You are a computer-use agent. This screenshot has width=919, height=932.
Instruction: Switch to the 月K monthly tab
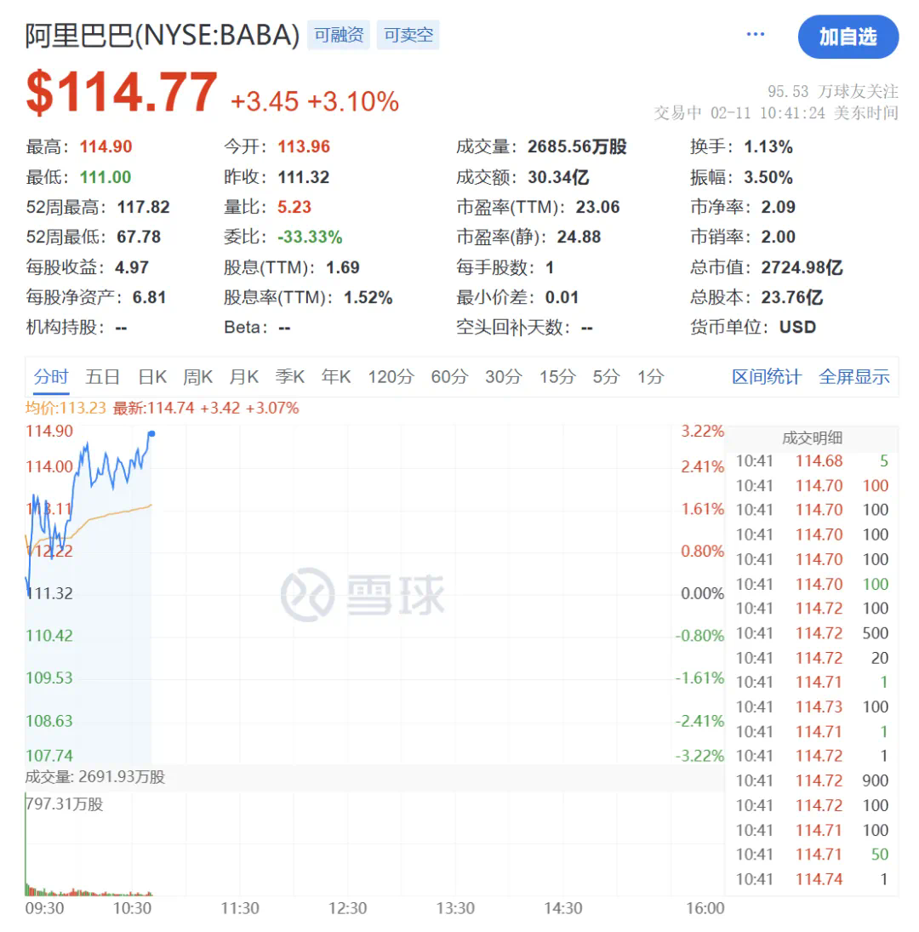coord(244,376)
